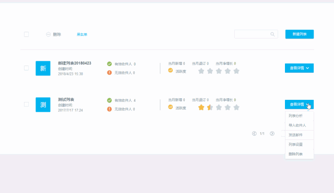This screenshot has width=334, height=193.
Task: Select 发送邮件 from the dropdown menu
Action: pyautogui.click(x=299, y=135)
